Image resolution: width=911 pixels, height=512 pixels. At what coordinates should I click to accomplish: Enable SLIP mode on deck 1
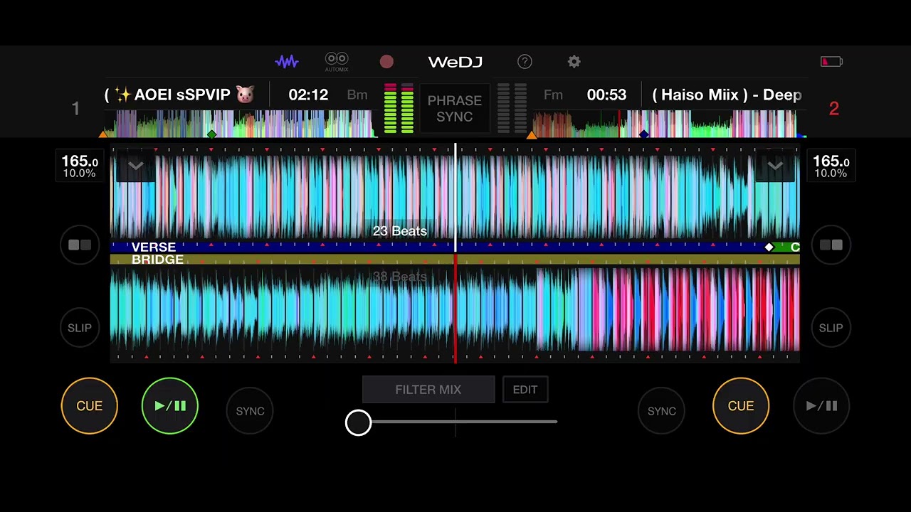pos(80,328)
